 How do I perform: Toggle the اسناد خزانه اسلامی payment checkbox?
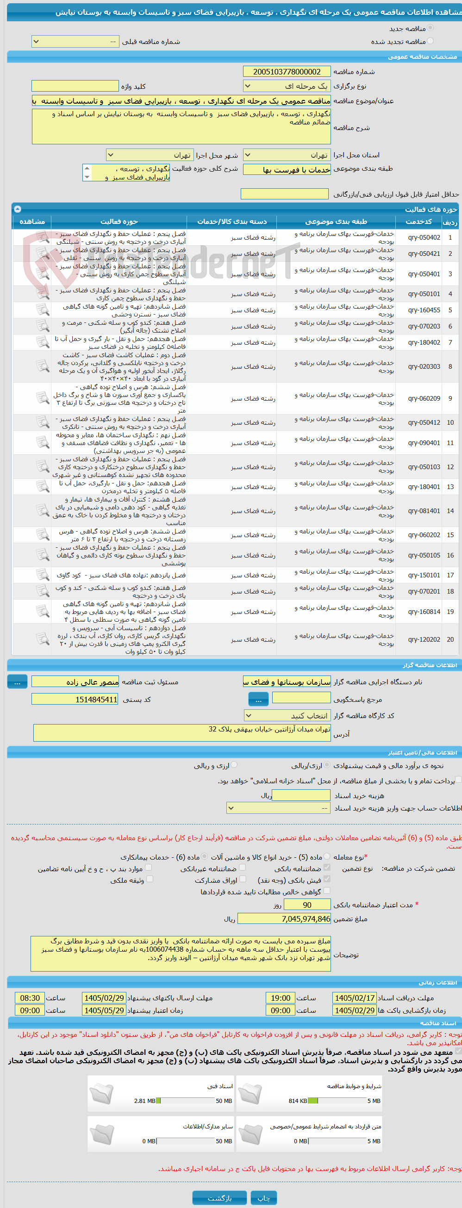pos(459,780)
